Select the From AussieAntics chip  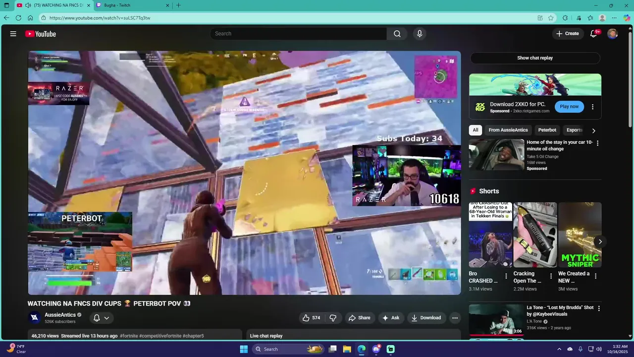508,130
